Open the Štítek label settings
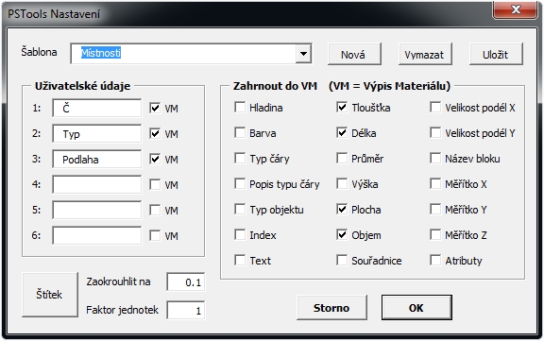 (50, 295)
